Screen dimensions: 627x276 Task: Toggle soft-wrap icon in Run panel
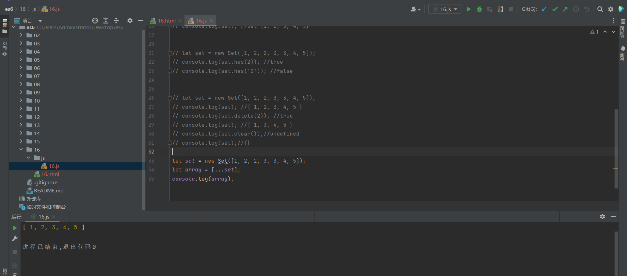(x=15, y=265)
